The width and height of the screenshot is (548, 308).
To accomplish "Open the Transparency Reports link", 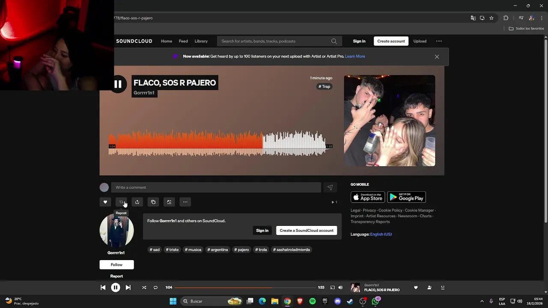I will tap(370, 222).
